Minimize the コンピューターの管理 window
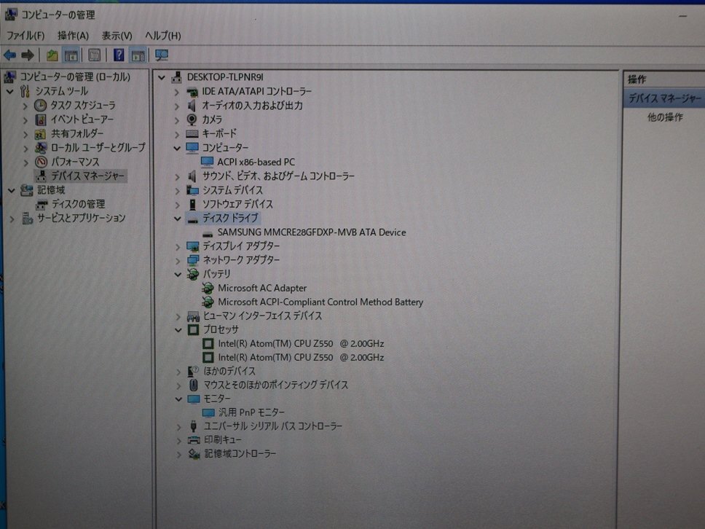The width and height of the screenshot is (705, 529). [683, 16]
